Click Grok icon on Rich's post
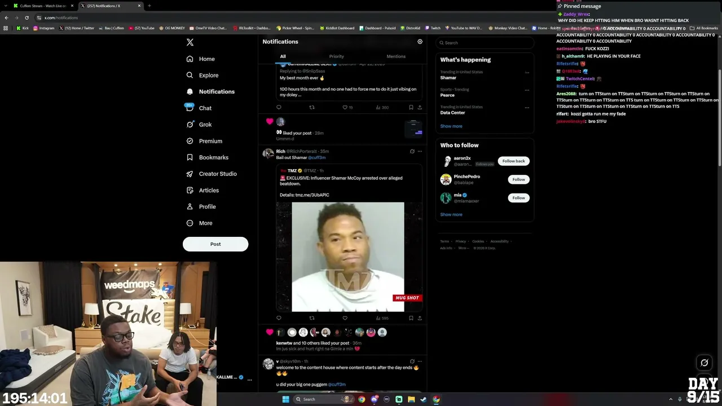722x406 pixels. (412, 152)
